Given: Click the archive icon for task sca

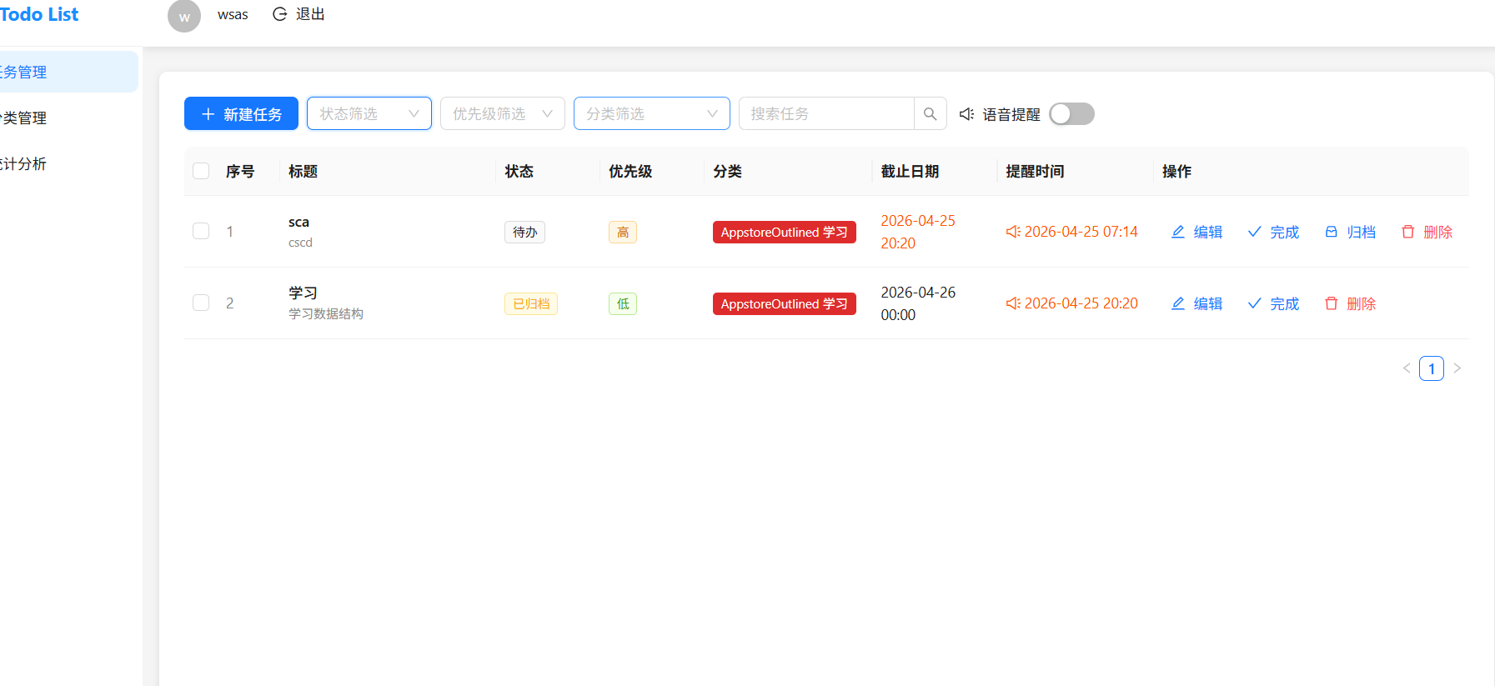Looking at the screenshot, I should 1332,232.
